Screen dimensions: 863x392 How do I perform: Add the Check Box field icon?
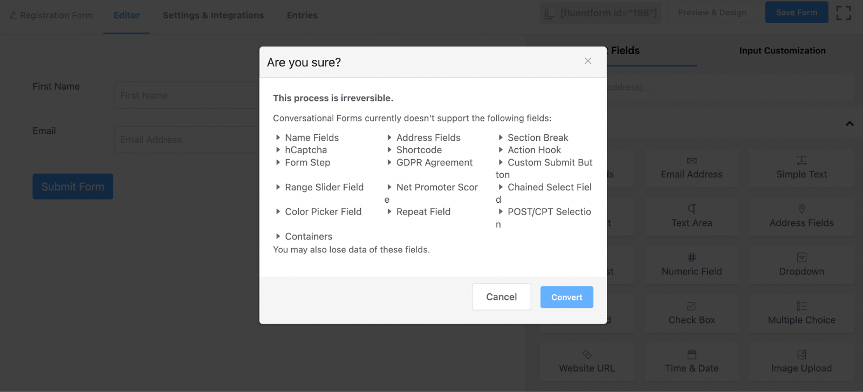click(691, 306)
